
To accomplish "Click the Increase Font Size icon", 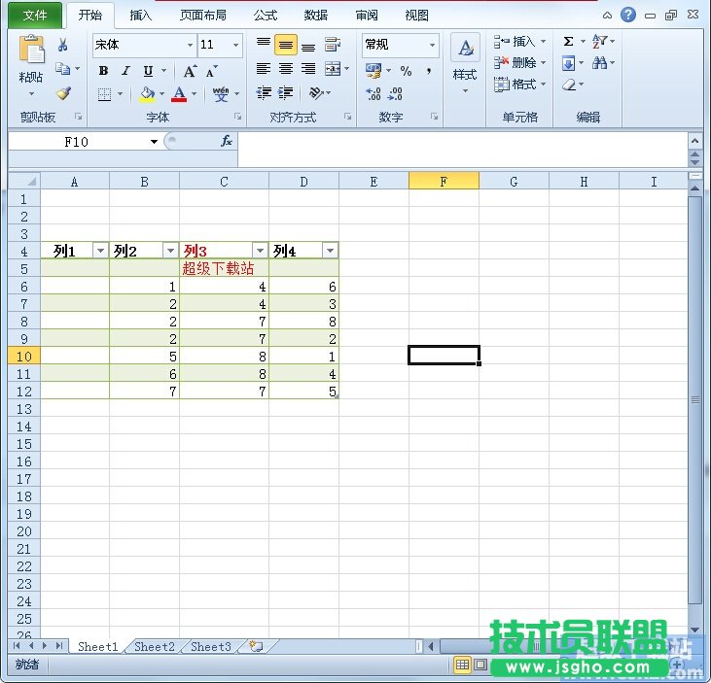I will pos(190,71).
